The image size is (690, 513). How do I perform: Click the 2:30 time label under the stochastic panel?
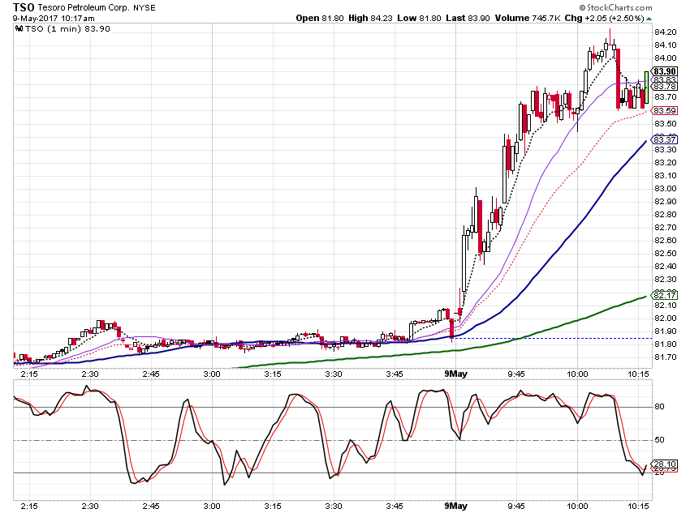[90, 507]
